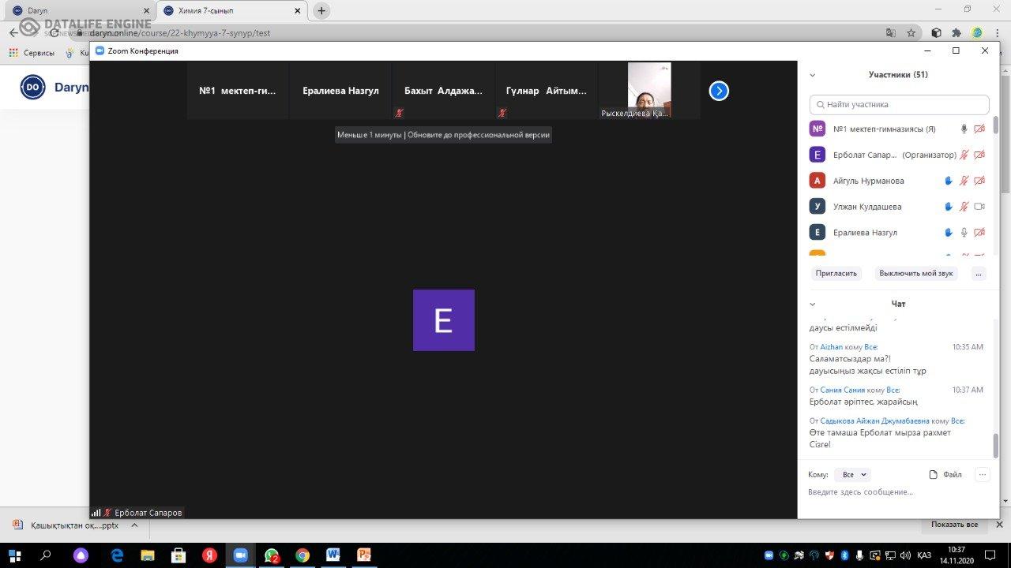This screenshot has width=1011, height=568.
Task: Open the Сервисы apps bookmark
Action: 32,53
